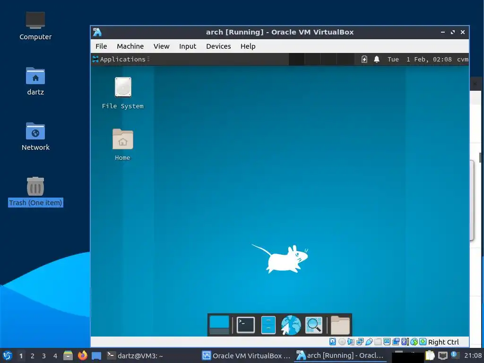484x363 pixels.
Task: Open the folder launcher in guest dock
Action: [x=340, y=325]
